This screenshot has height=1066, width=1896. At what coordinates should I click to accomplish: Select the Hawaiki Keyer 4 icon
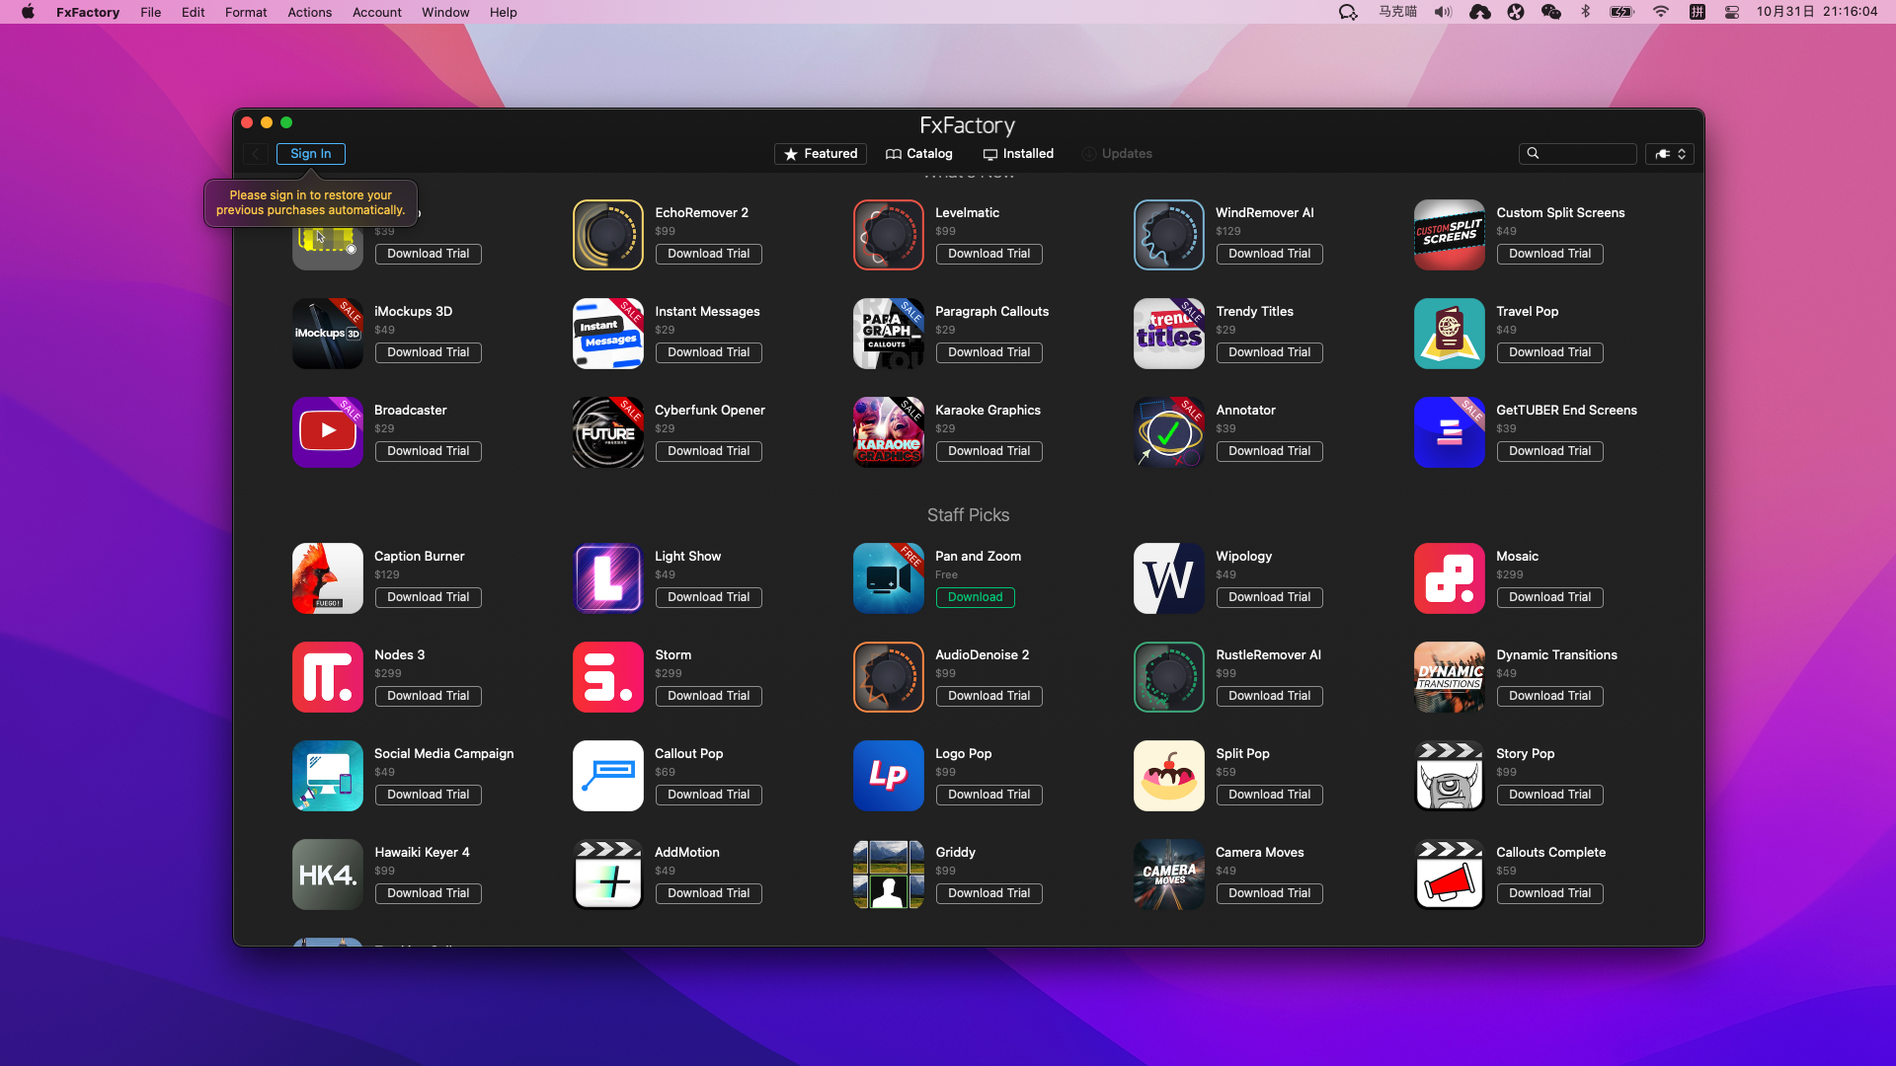click(x=327, y=875)
